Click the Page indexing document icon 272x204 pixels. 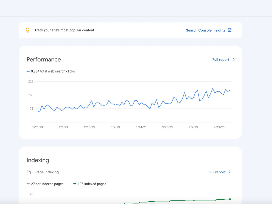coord(29,172)
